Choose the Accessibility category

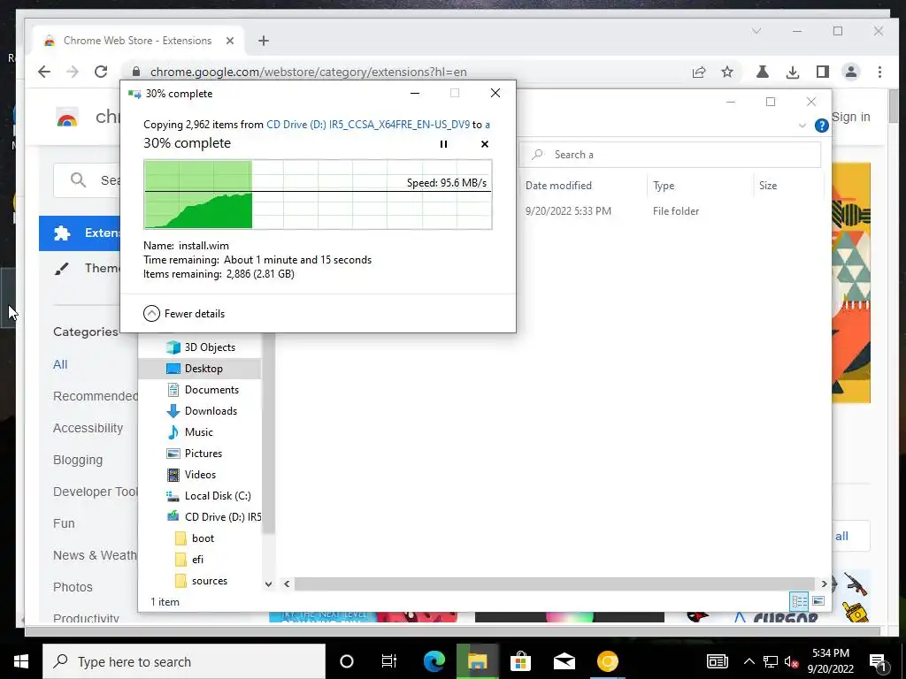[x=88, y=428]
